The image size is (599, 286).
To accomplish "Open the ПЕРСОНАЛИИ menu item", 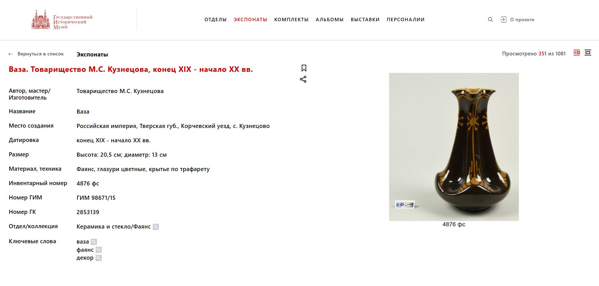I will pos(405,19).
